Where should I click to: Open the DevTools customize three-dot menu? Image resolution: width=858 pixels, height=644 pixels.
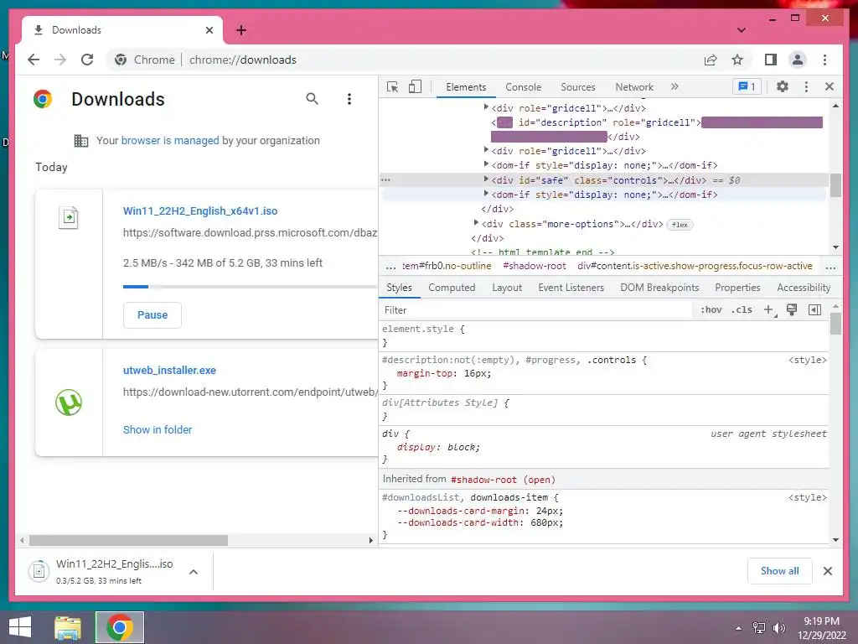pyautogui.click(x=806, y=86)
